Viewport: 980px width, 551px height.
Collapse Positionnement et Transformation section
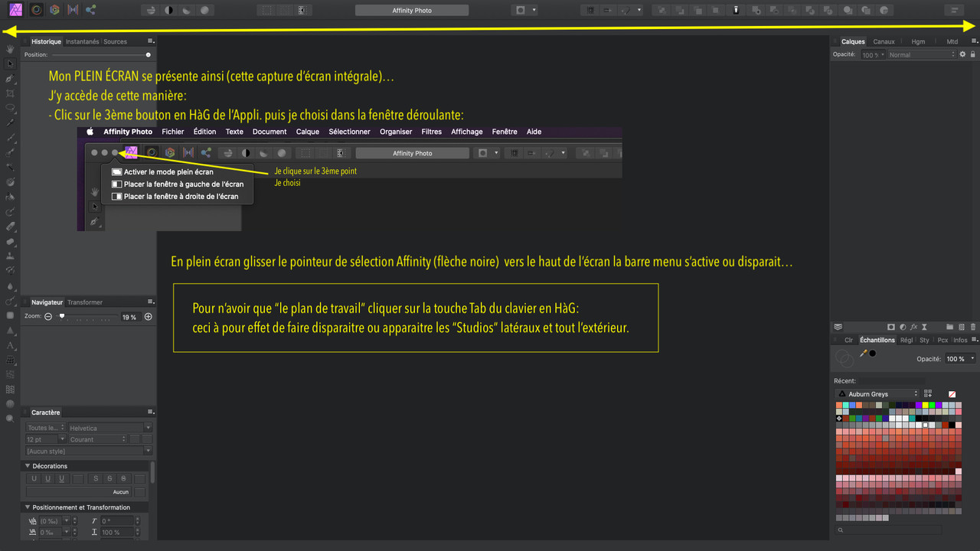point(28,507)
